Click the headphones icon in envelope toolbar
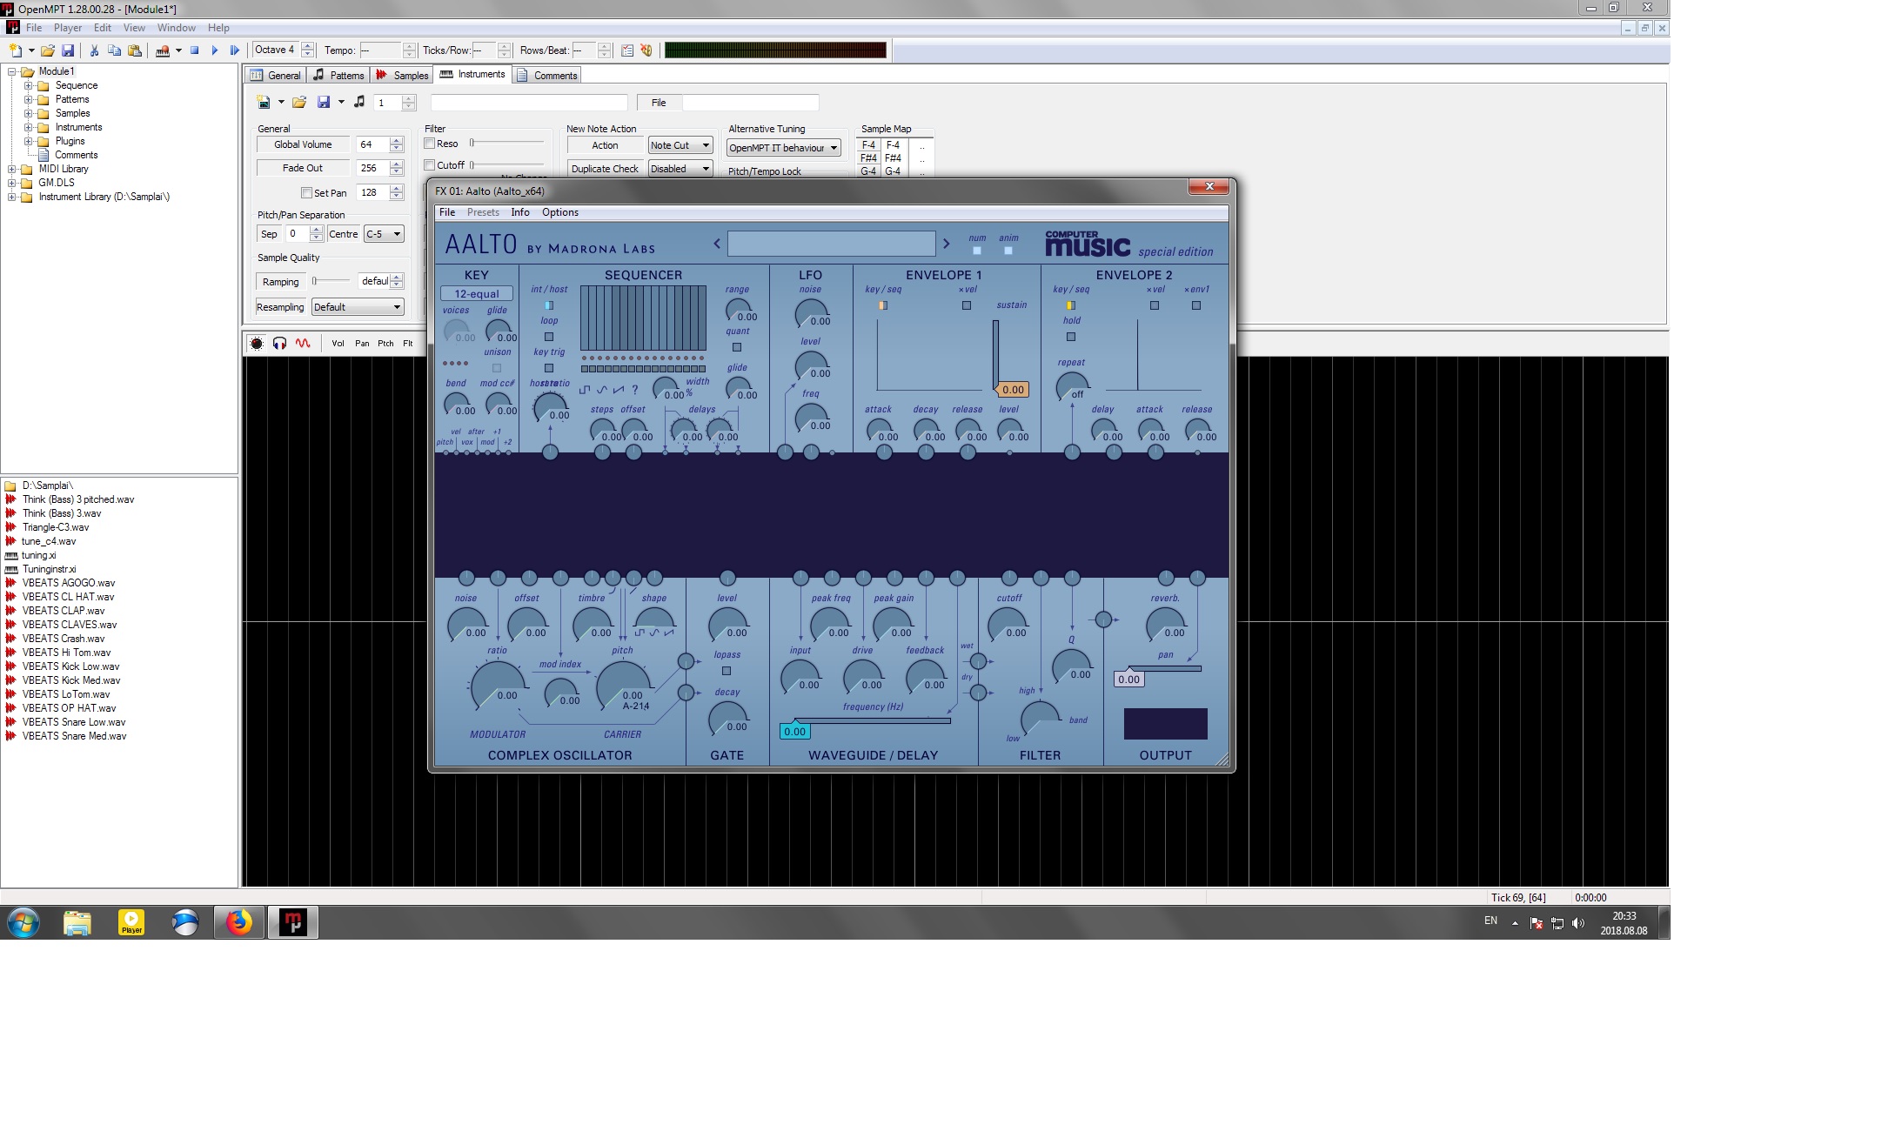 pyautogui.click(x=279, y=344)
